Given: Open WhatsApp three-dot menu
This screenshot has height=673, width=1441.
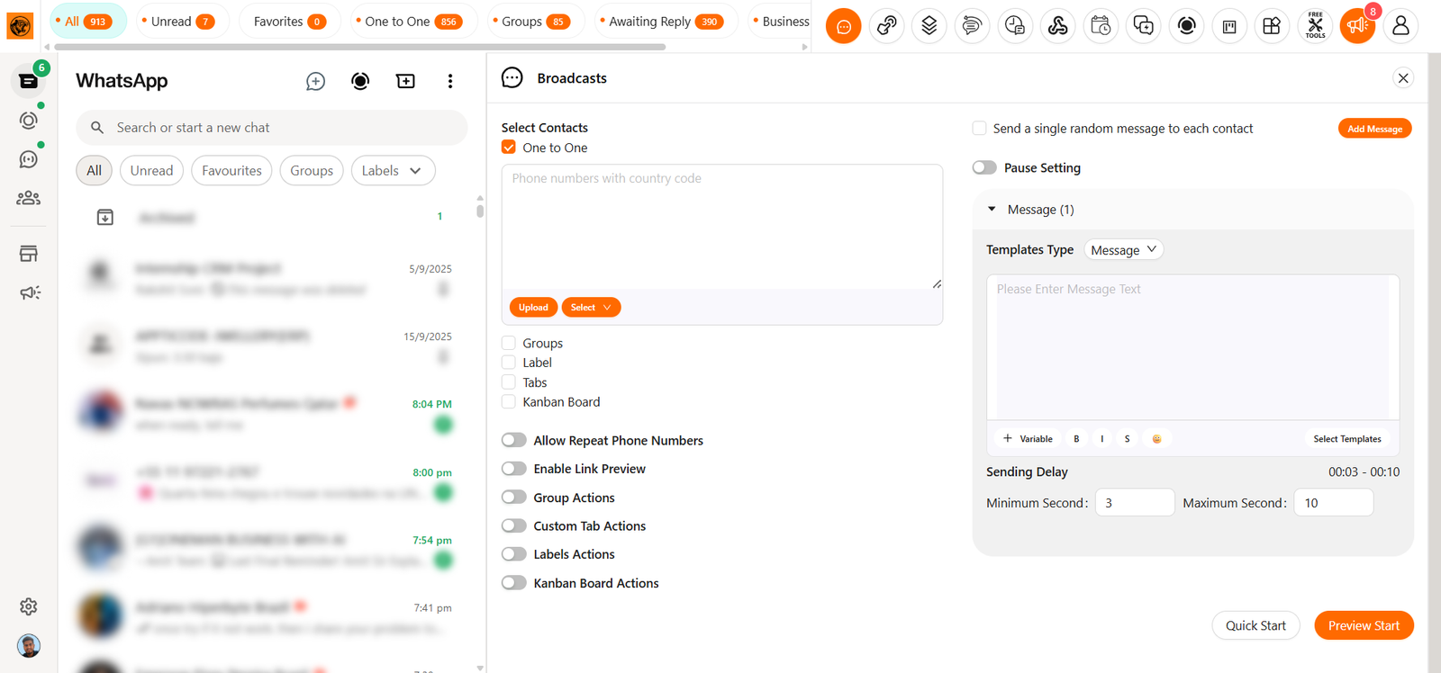Looking at the screenshot, I should 450,82.
